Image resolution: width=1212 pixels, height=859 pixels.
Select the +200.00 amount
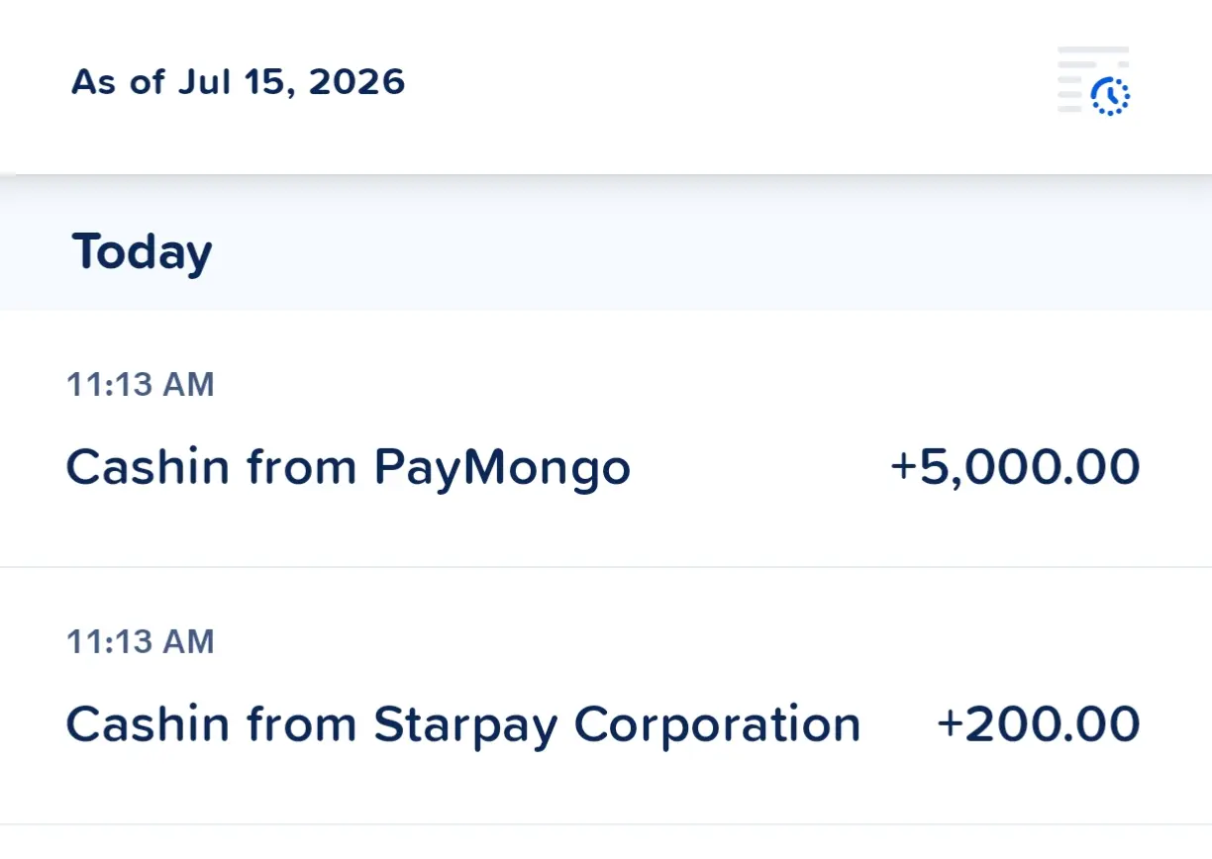(1039, 724)
